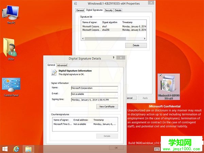Select the Windows8.1-KB2919355-x64 installer icon

tap(169, 87)
